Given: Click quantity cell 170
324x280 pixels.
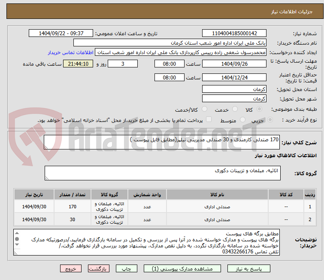Looking at the screenshot, I should click(x=73, y=207).
